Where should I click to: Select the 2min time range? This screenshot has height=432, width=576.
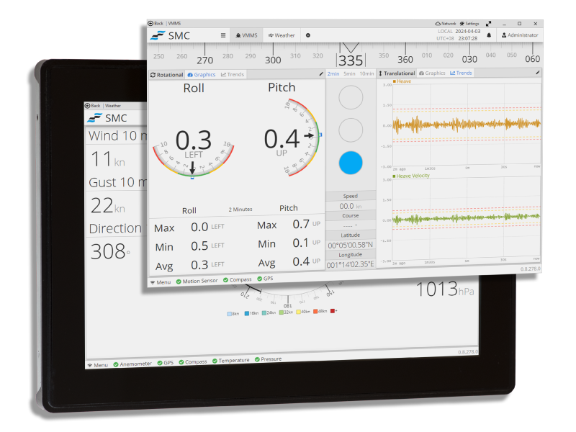coord(333,73)
